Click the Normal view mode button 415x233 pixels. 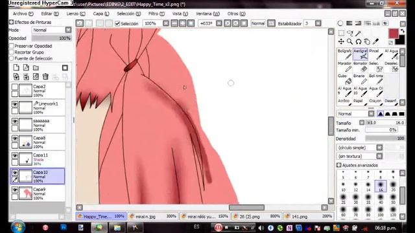pos(258,23)
